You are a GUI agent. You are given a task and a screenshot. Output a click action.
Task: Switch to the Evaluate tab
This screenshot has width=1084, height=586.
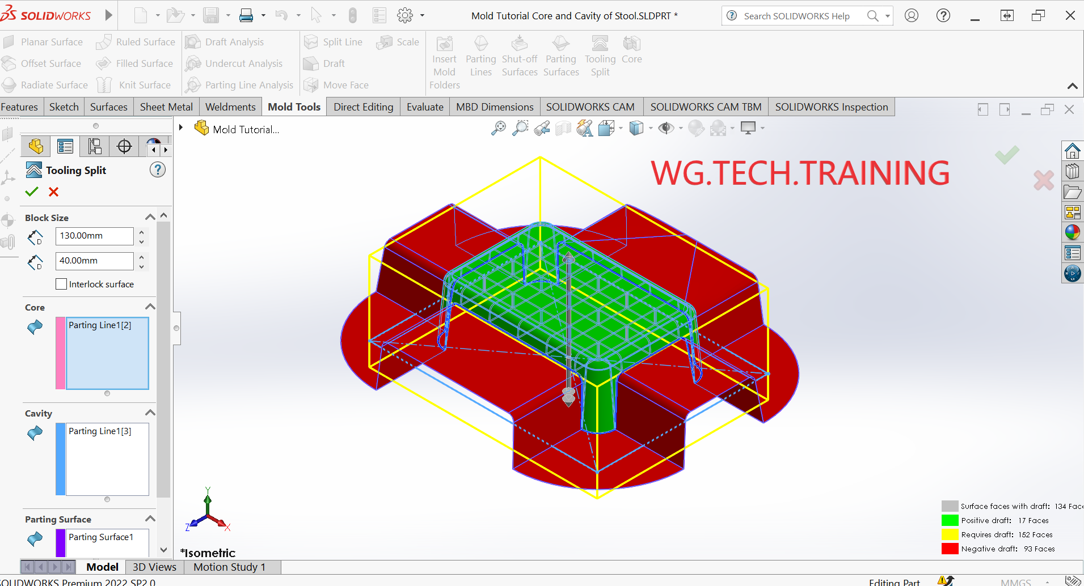pos(425,107)
